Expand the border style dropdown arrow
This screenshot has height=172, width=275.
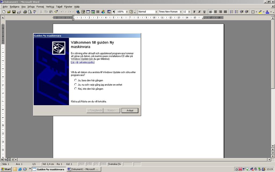[256, 12]
